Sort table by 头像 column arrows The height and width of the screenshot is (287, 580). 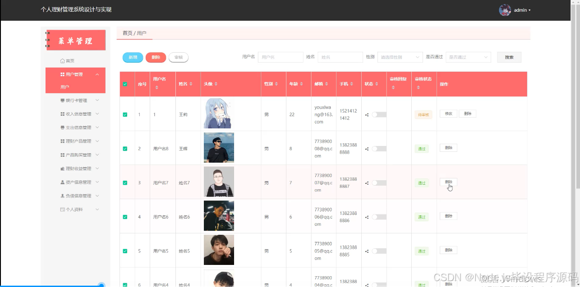click(216, 84)
